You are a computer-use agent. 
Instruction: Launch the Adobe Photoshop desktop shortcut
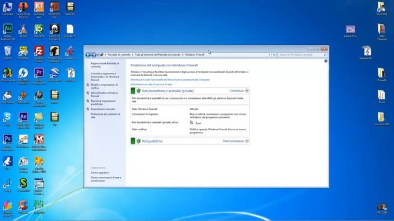[x=7, y=142]
